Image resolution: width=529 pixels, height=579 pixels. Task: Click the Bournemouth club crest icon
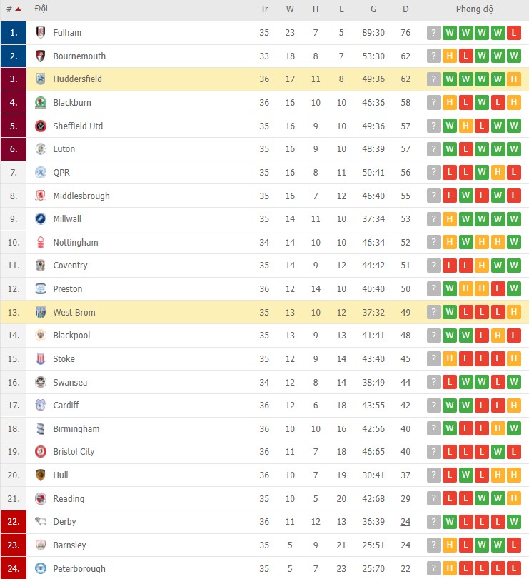(x=41, y=56)
